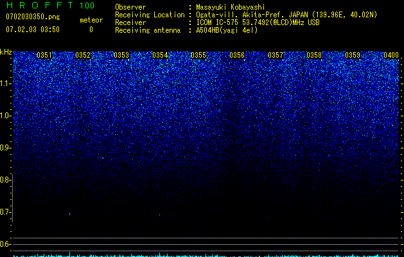Click the date 07.02.03 03:50
Viewport: 404px width, 257px height.
[33, 30]
